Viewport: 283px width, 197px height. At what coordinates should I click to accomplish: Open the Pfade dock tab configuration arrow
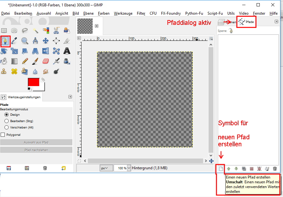pos(276,21)
